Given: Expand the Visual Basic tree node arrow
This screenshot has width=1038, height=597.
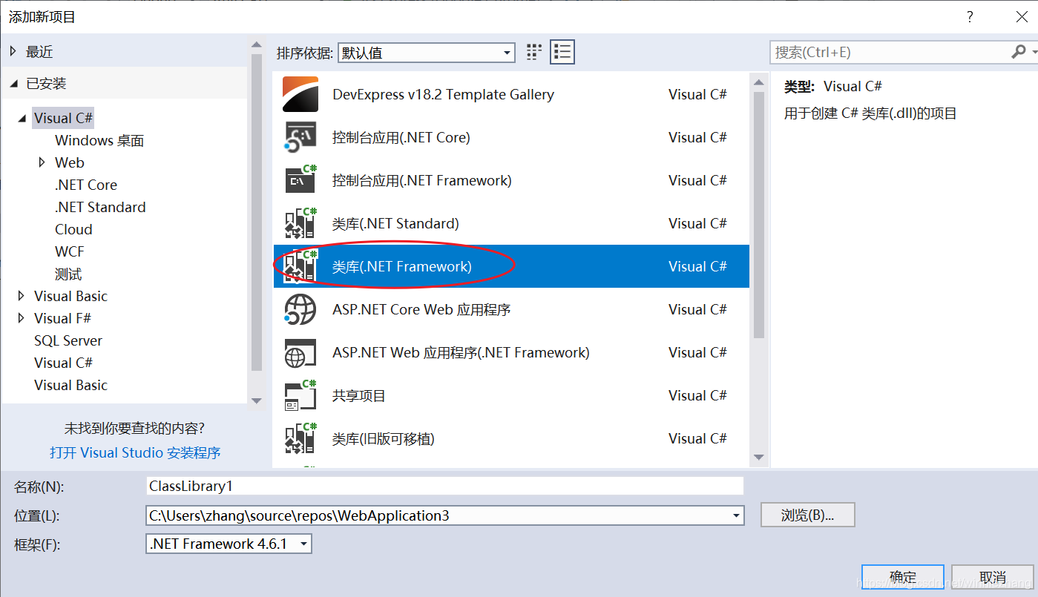Looking at the screenshot, I should point(21,296).
